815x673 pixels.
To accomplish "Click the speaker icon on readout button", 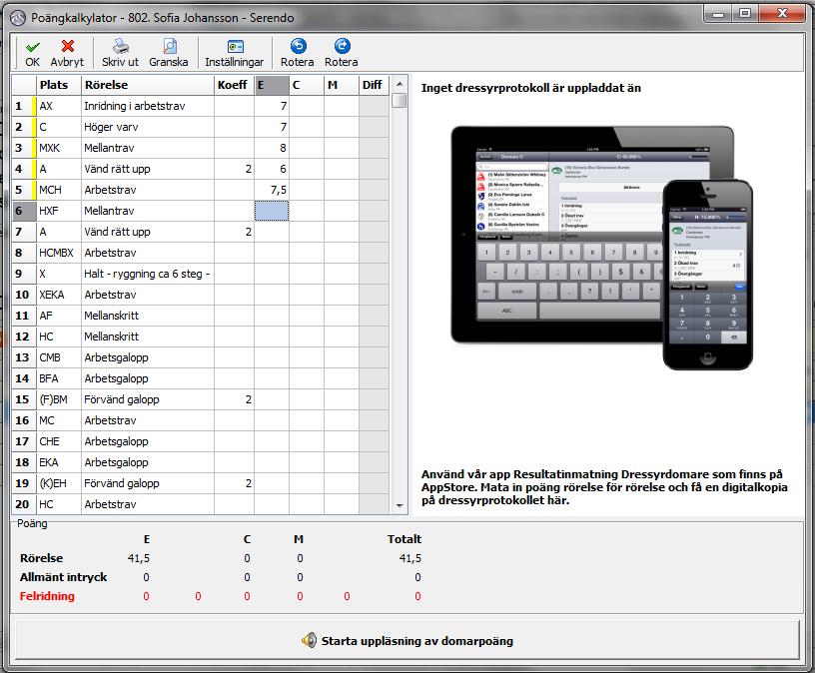I will coord(309,640).
